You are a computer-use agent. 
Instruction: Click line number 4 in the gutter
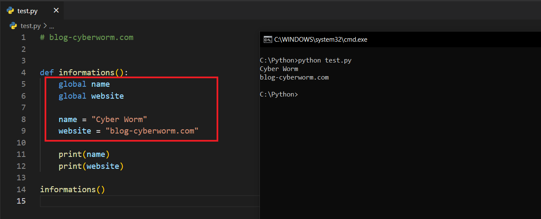(23, 72)
